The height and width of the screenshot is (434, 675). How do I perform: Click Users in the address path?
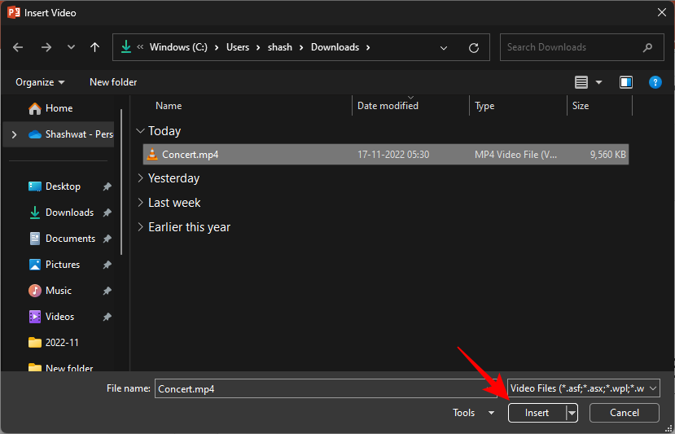238,47
